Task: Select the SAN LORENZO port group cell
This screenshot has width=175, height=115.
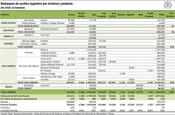Action: 8,66
